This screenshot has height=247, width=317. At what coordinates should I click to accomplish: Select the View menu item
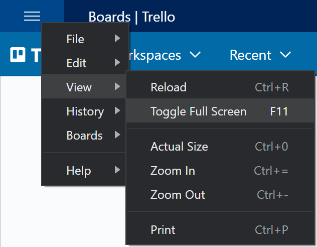click(x=79, y=87)
